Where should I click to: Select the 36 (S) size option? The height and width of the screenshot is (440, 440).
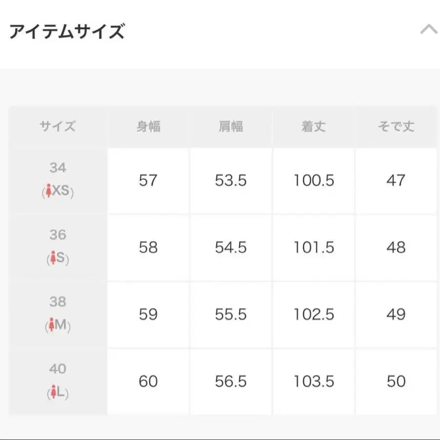(59, 247)
